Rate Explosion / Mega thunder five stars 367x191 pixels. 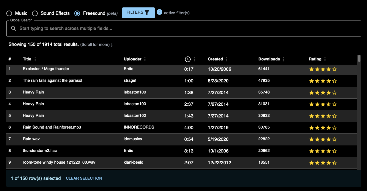tap(334, 69)
